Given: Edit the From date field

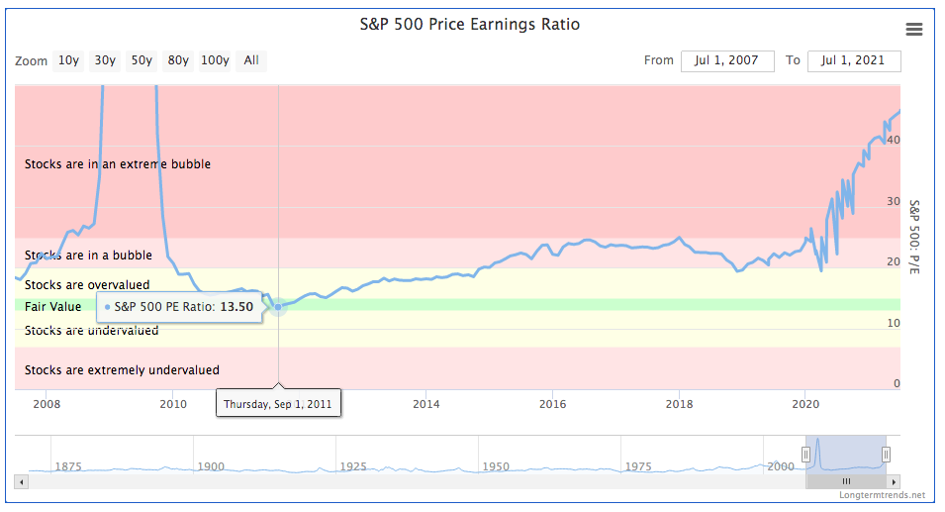Looking at the screenshot, I should point(726,61).
